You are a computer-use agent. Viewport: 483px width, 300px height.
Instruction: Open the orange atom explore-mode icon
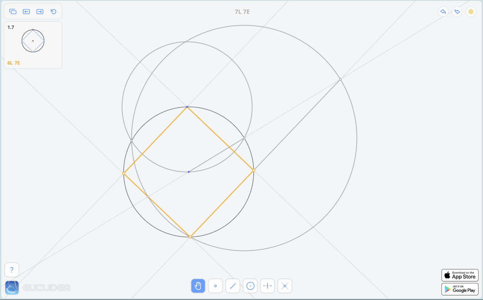click(471, 12)
